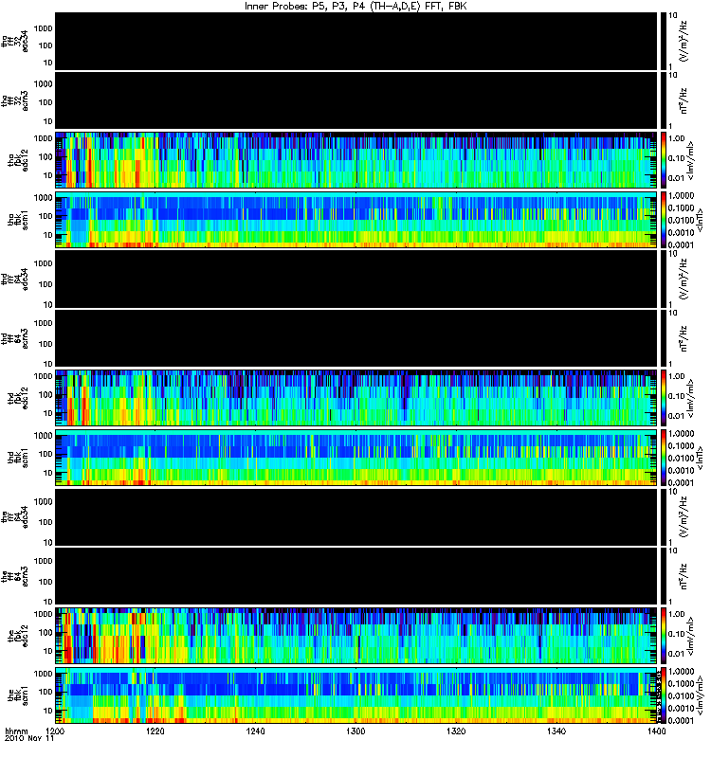Click the thd fbk scm1 color bar
The height and width of the screenshot is (758, 711).
(664, 458)
